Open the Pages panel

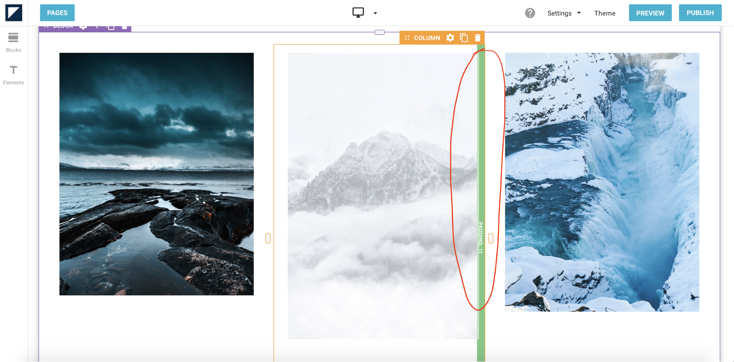(x=57, y=13)
